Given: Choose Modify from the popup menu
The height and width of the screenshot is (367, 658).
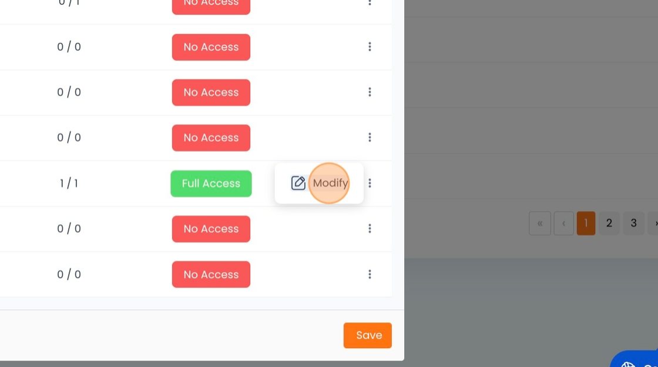Looking at the screenshot, I should click(330, 183).
